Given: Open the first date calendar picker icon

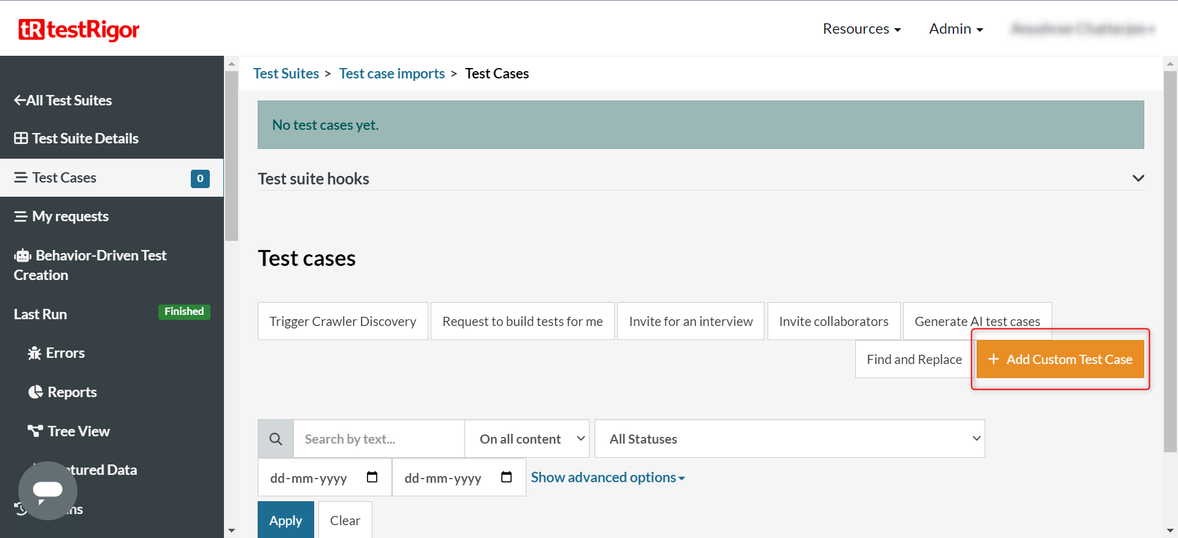Looking at the screenshot, I should pos(372,477).
